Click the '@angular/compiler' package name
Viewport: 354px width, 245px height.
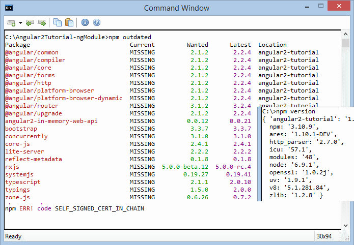[x=35, y=60]
